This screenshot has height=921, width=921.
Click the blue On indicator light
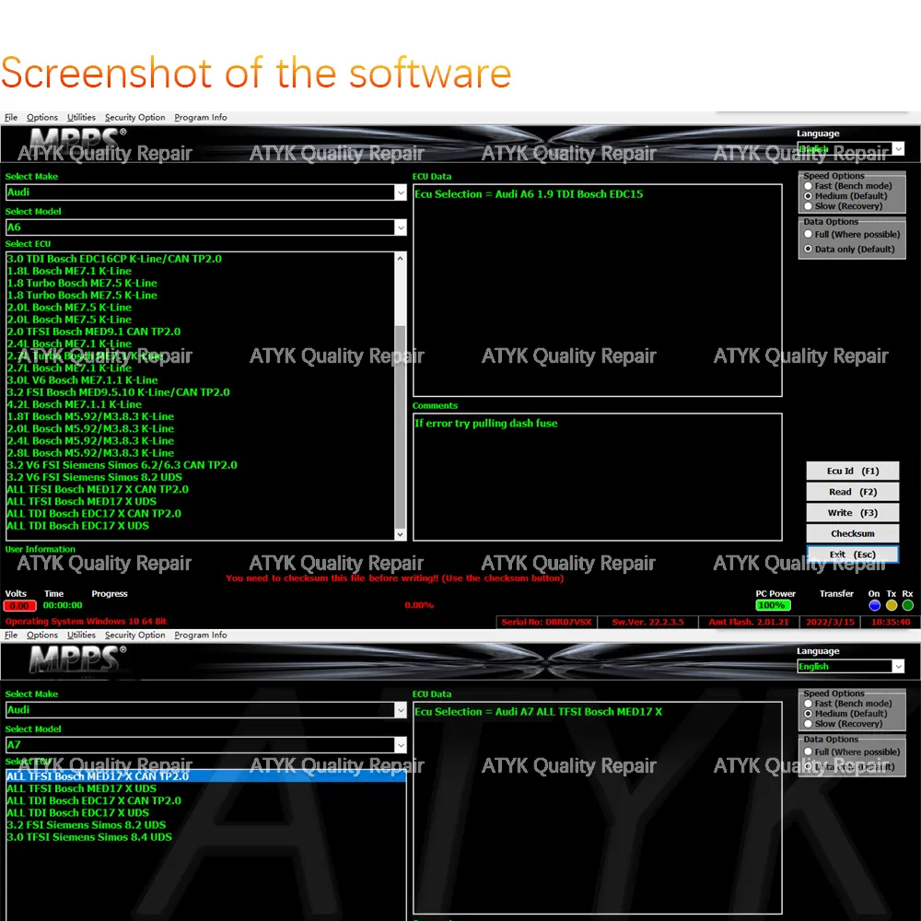(874, 605)
